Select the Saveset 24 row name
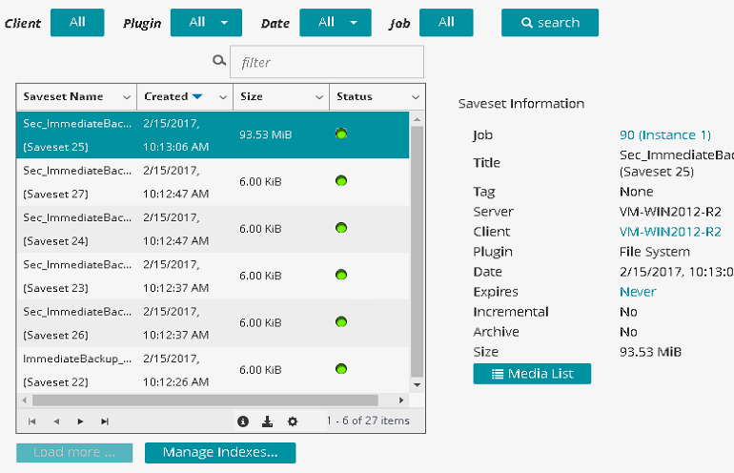734x473 pixels. click(x=77, y=229)
